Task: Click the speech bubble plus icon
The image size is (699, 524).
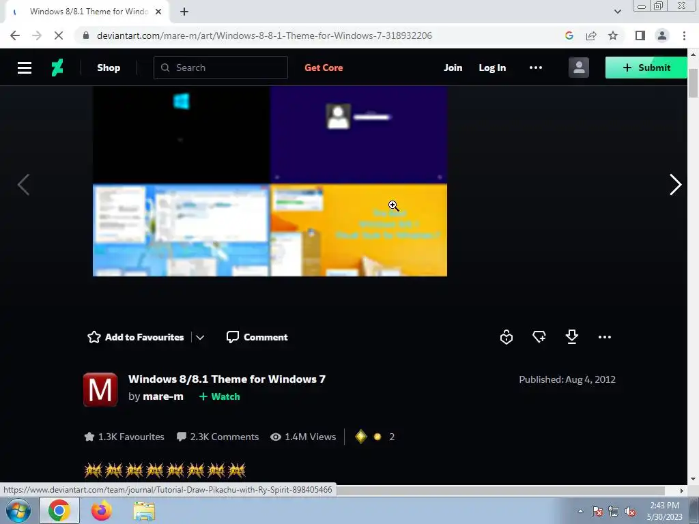Action: (539, 337)
